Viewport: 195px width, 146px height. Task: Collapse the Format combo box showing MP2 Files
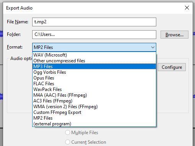(94, 47)
